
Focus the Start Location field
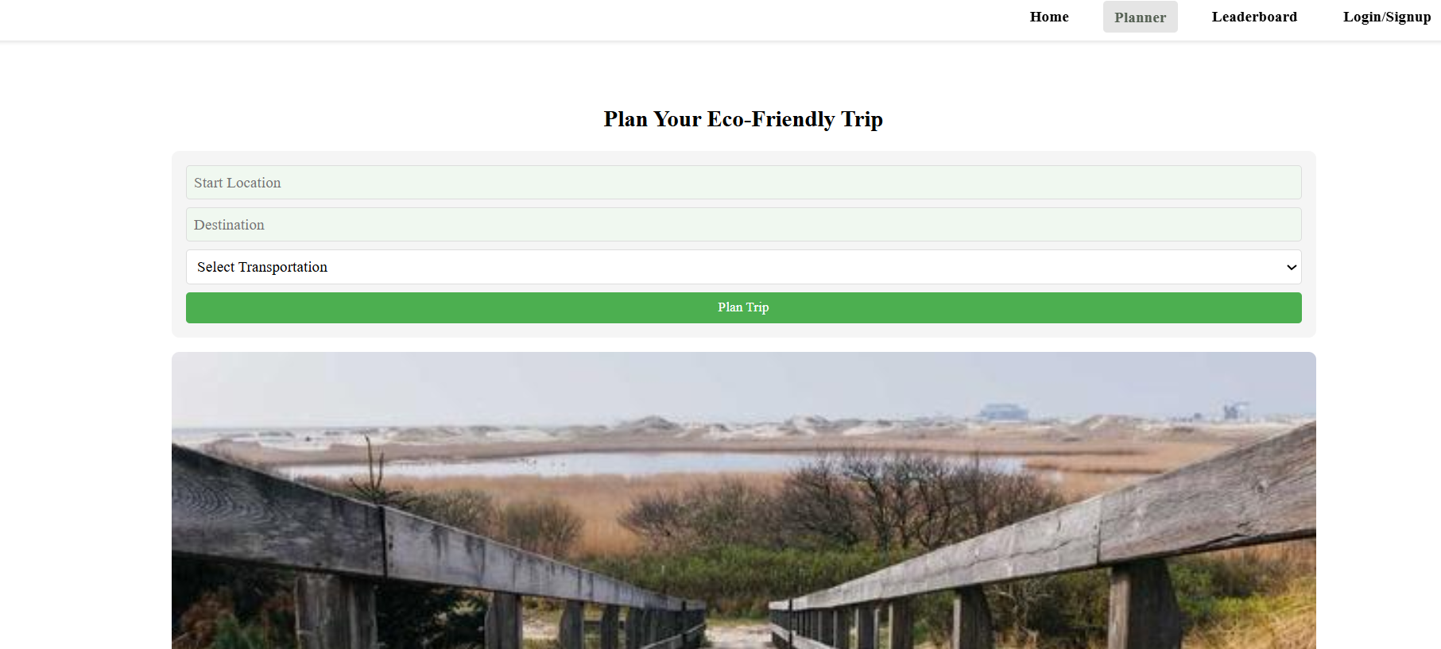coord(743,183)
